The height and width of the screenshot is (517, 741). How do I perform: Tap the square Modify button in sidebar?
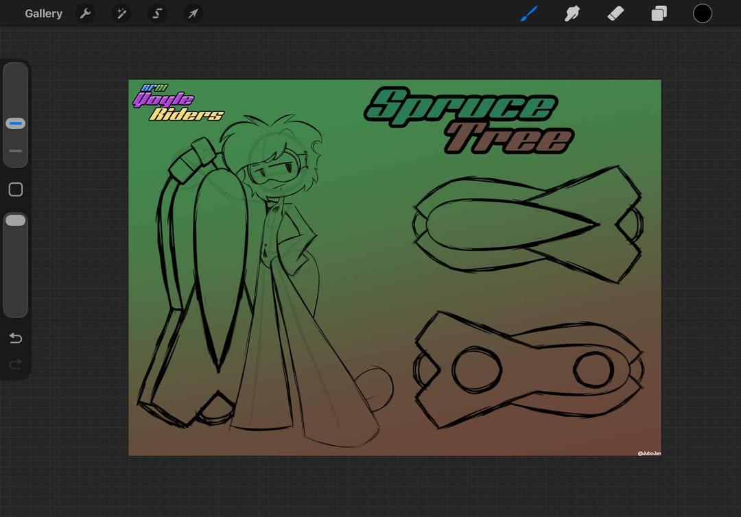click(x=16, y=189)
